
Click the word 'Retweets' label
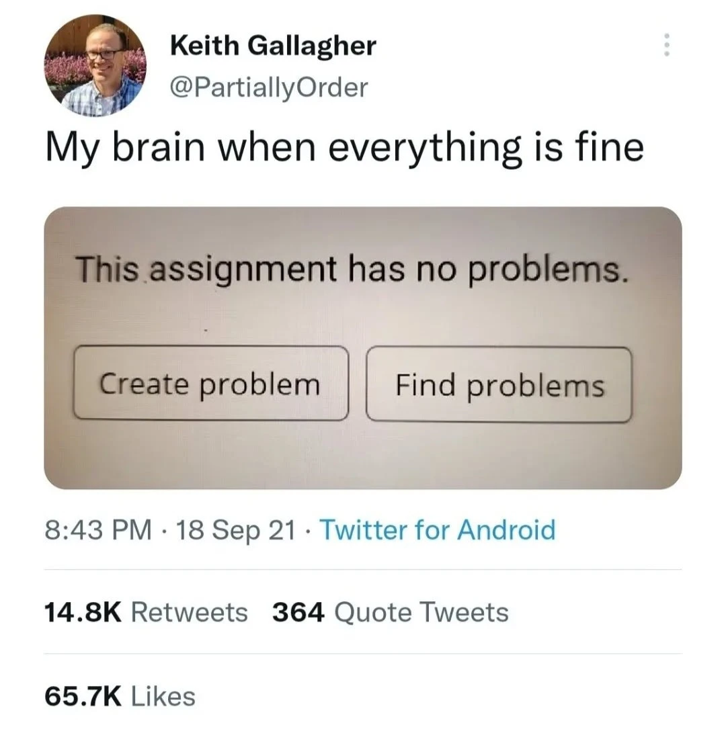tap(190, 612)
